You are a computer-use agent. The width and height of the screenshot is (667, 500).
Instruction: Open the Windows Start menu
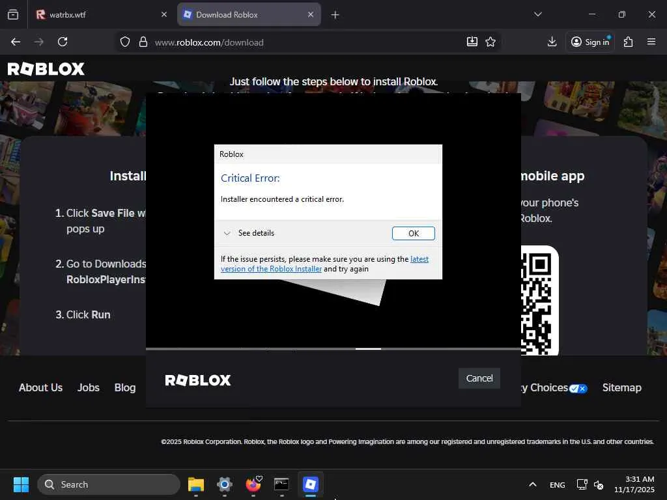tap(21, 484)
